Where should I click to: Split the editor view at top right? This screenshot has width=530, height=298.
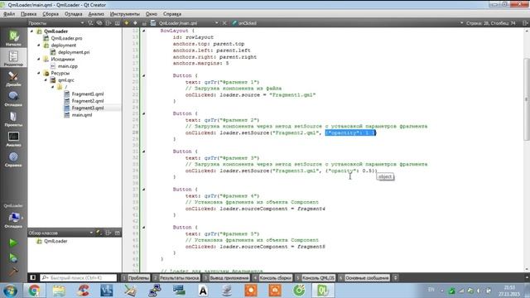pyautogui.click(x=525, y=23)
